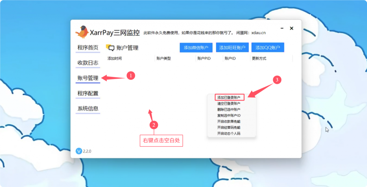Select 开启动态个人码 menu option

pyautogui.click(x=229, y=134)
